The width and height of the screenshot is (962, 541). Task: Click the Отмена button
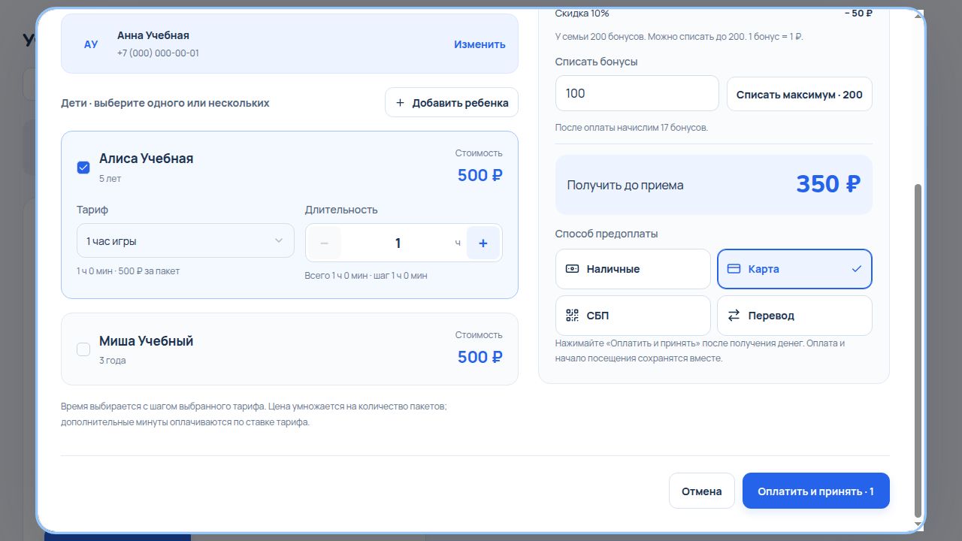click(x=702, y=491)
